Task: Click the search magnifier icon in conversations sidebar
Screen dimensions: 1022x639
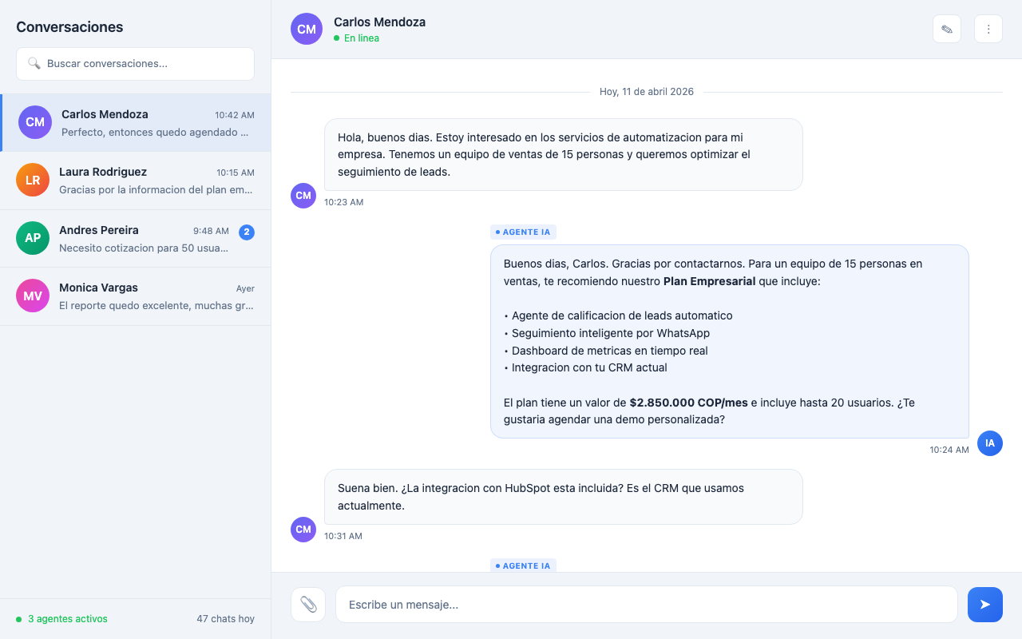Action: click(x=34, y=63)
